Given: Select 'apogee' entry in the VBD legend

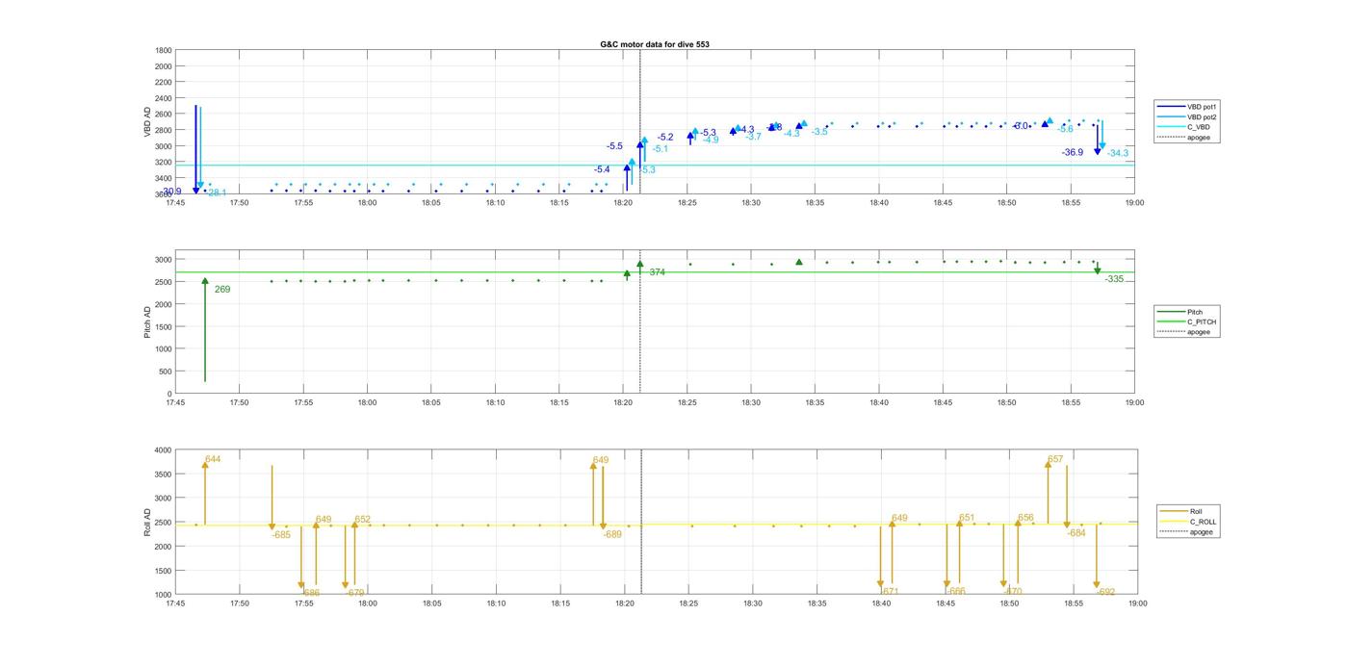Looking at the screenshot, I should [x=1199, y=137].
